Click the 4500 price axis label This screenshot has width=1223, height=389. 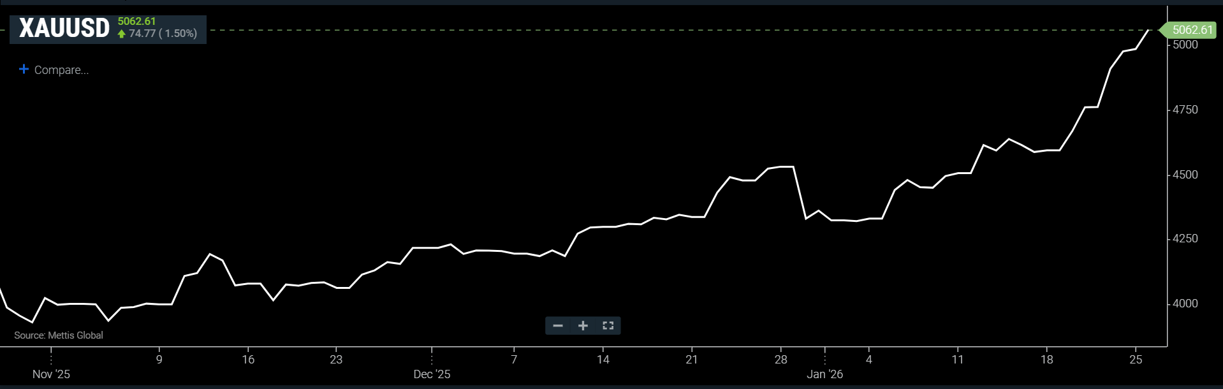(1185, 175)
